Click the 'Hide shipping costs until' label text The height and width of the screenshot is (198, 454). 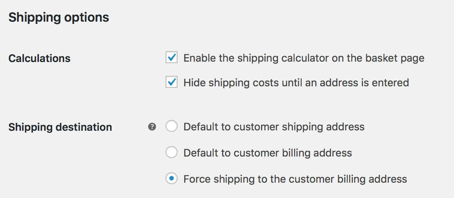pyautogui.click(x=296, y=83)
